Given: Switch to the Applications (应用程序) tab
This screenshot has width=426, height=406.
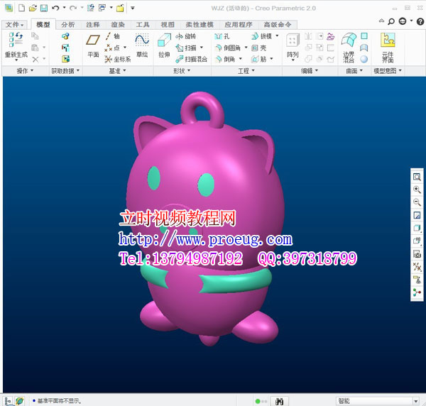Looking at the screenshot, I should [x=239, y=24].
